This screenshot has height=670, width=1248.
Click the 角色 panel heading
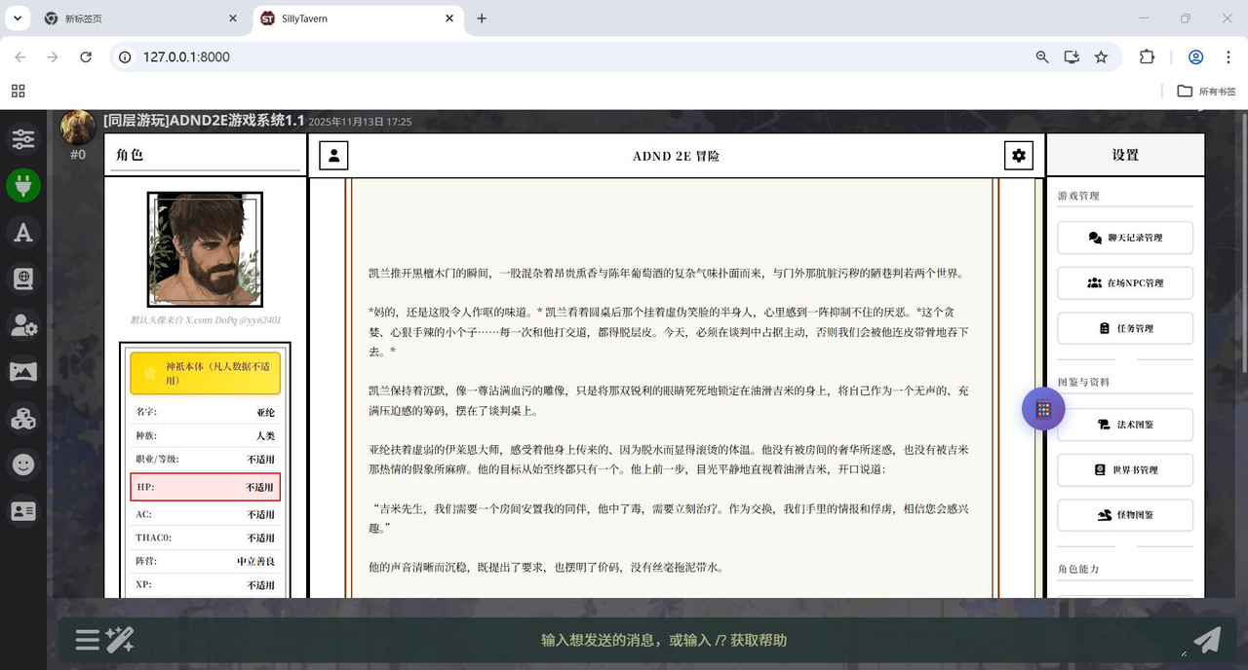coord(130,155)
